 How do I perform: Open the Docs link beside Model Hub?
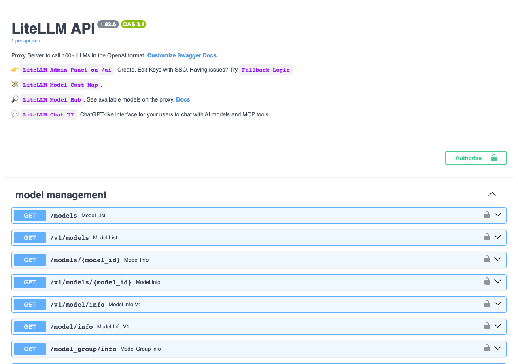(x=183, y=99)
